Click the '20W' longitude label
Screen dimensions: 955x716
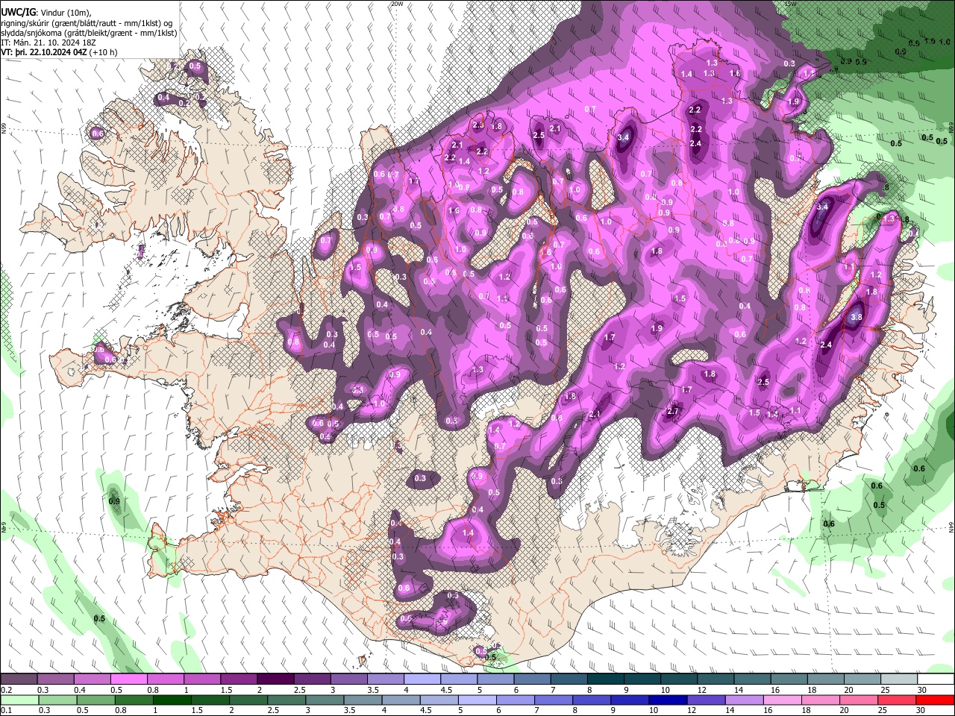[397, 4]
